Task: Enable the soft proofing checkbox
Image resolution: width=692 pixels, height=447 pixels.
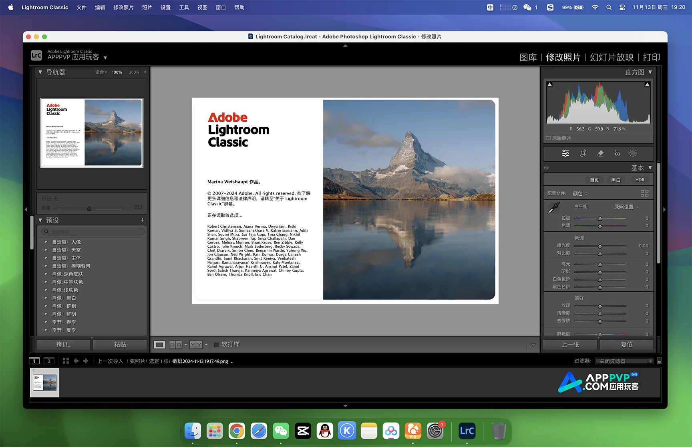Action: 216,345
